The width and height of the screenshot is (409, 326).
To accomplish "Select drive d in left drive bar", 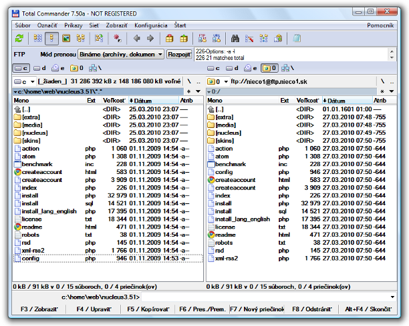I will point(39,68).
